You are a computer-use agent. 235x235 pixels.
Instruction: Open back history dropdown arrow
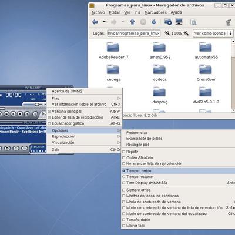point(104,22)
